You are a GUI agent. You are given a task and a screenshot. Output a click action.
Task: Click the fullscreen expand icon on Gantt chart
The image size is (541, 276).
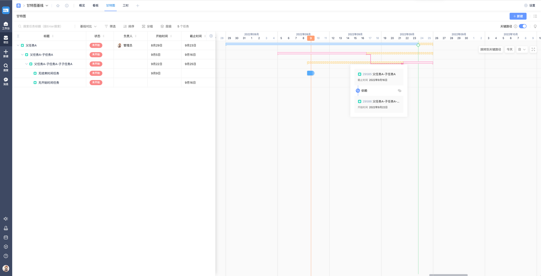533,49
